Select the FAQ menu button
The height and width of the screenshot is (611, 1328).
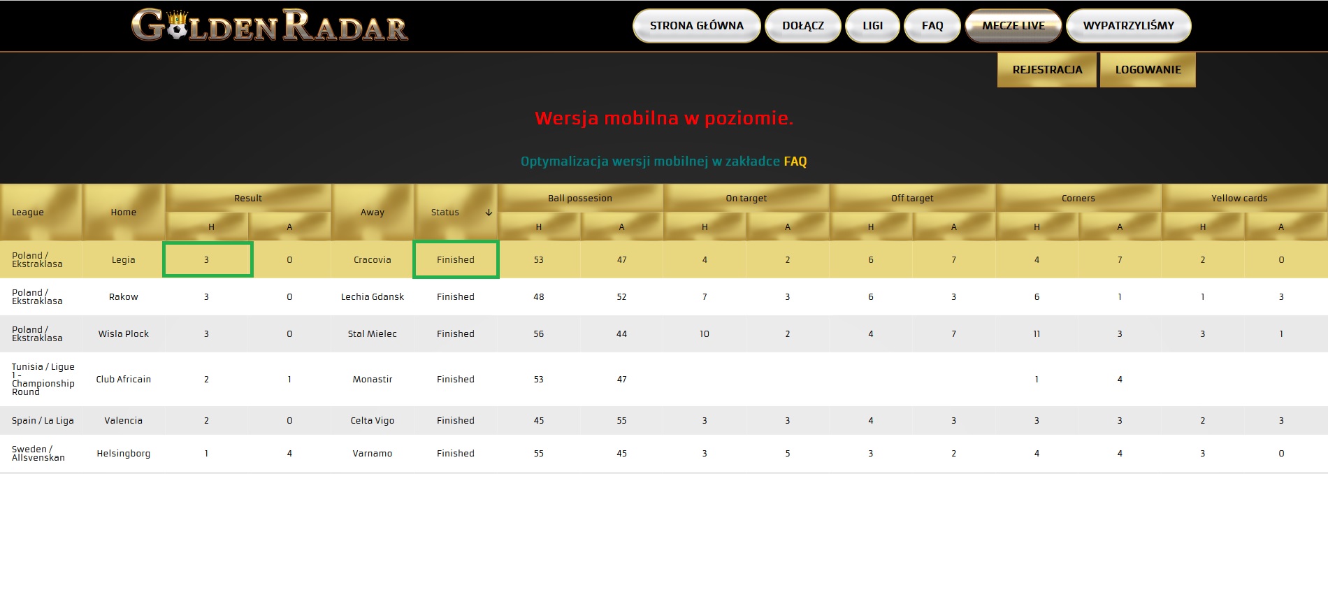932,26
